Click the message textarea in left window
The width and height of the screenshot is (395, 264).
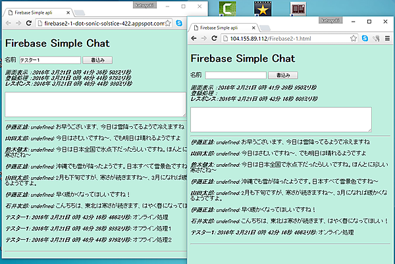click(95, 104)
